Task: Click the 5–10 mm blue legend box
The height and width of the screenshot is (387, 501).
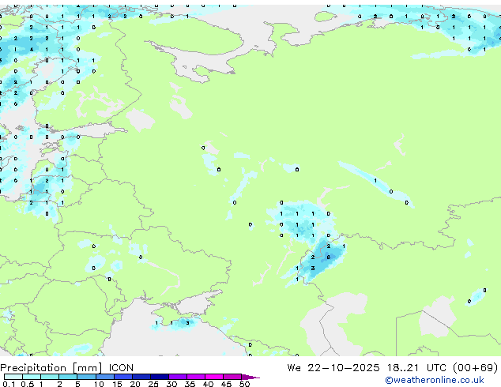Action: 86,377
